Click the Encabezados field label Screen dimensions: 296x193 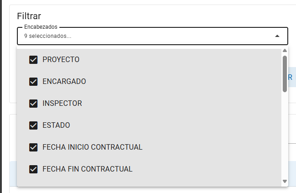pos(41,27)
